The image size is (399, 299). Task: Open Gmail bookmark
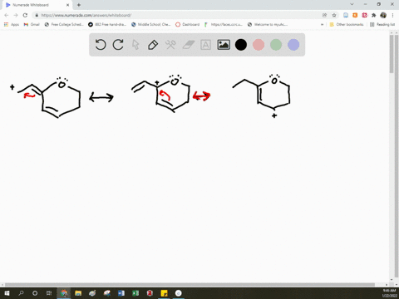tap(32, 24)
